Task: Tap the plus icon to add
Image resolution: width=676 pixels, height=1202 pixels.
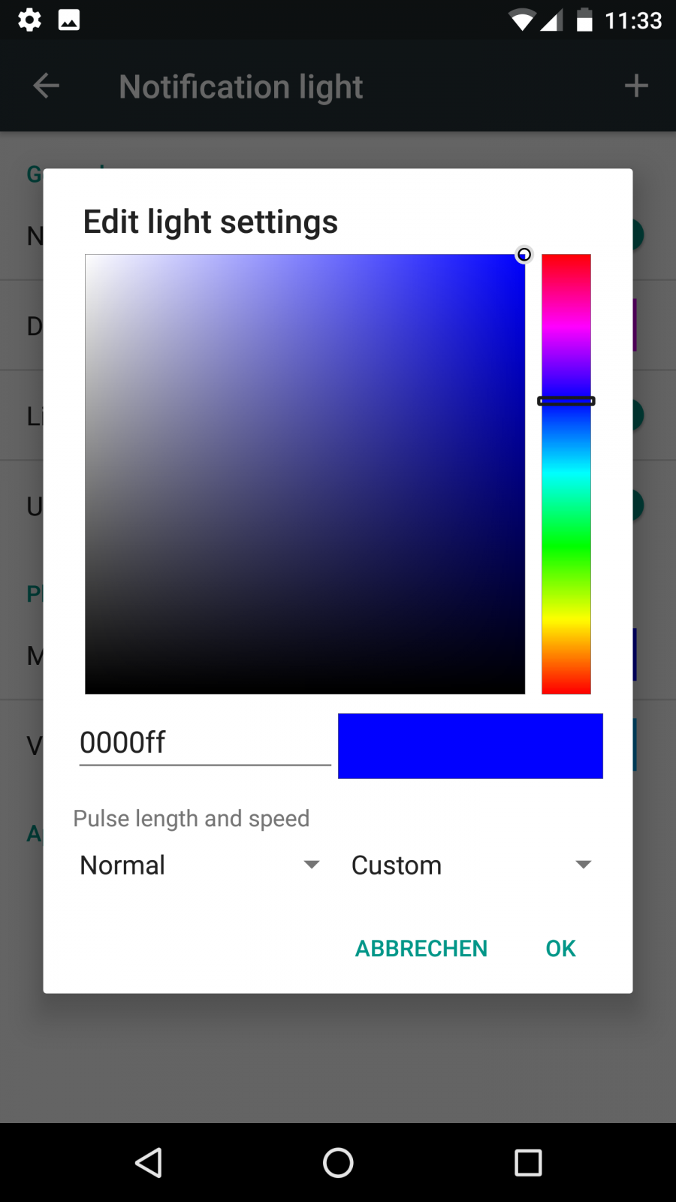Action: 635,86
